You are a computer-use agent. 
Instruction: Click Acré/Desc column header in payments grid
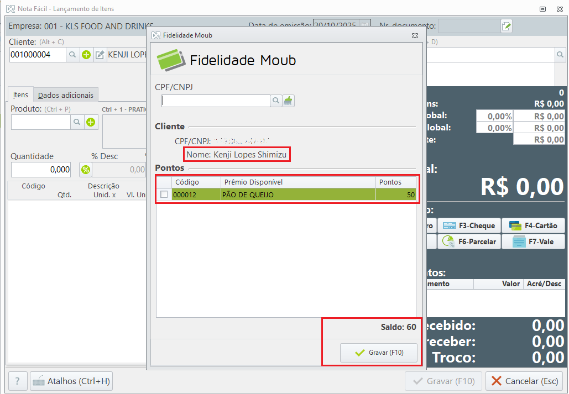pyautogui.click(x=544, y=283)
